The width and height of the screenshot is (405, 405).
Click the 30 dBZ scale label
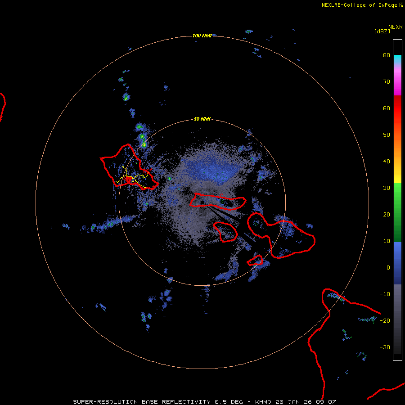[x=387, y=188]
